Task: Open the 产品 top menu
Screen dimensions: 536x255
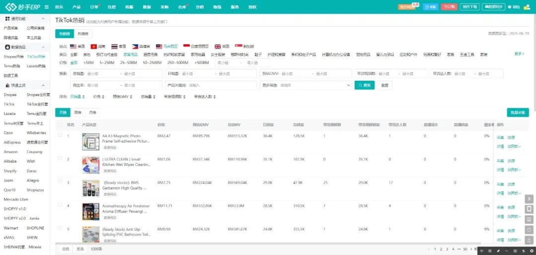Action: (x=76, y=7)
